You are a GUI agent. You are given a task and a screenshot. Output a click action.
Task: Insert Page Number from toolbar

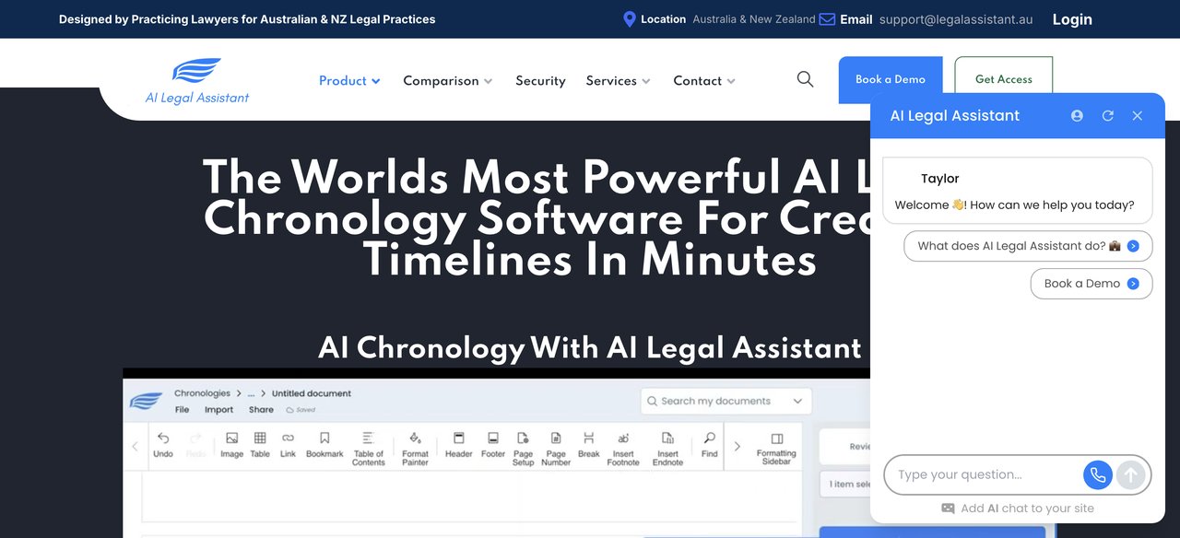pos(556,449)
